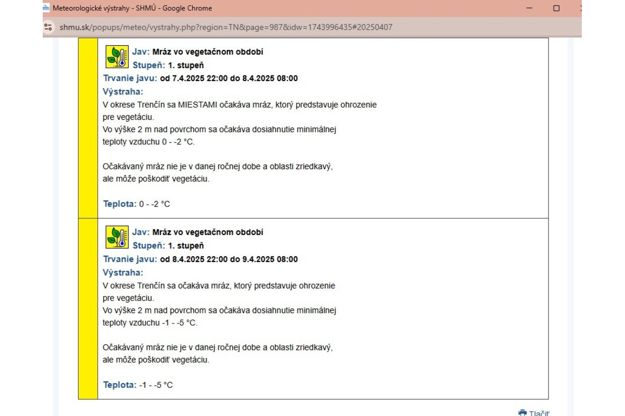Maximize the Chrome popup window
This screenshot has width=625, height=416.
[x=556, y=8]
